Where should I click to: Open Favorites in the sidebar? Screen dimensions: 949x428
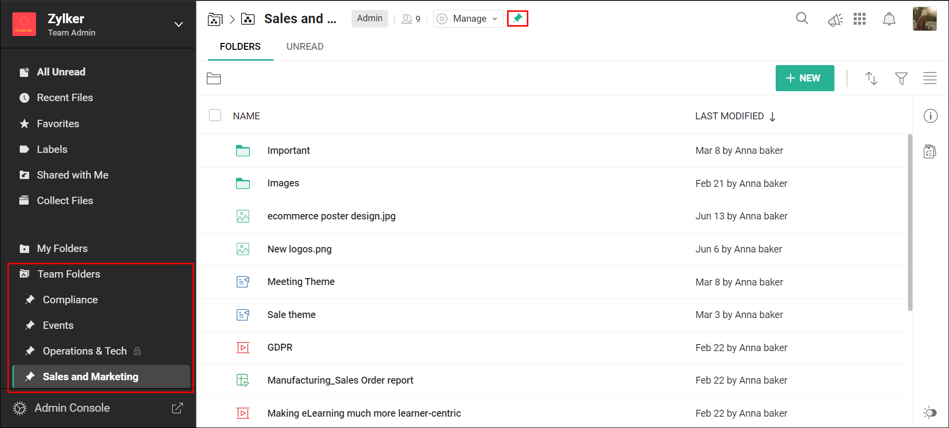[58, 124]
